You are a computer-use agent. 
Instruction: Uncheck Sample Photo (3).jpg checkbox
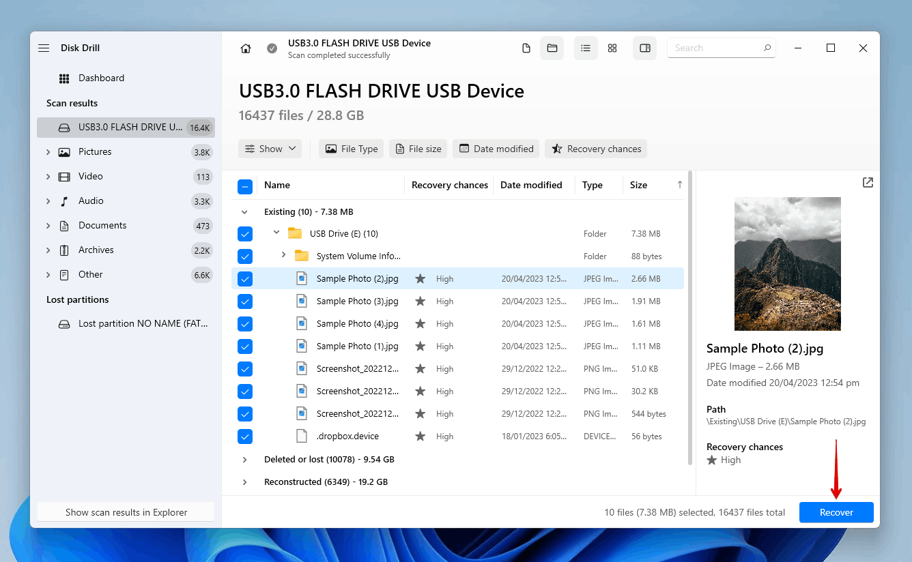point(245,301)
